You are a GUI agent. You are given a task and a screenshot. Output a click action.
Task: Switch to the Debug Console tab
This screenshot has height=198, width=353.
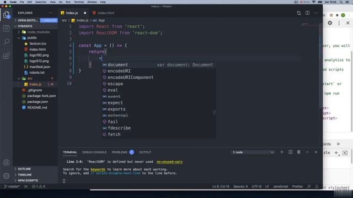coord(94,152)
